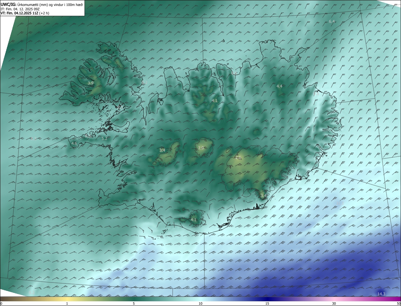Pick the 5.2 value label on the map
Screen dimensions: 401x306
click(x=105, y=138)
